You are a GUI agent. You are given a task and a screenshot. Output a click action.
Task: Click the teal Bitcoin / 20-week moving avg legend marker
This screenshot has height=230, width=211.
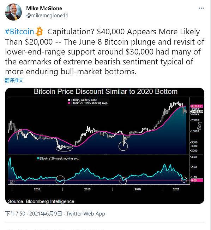click(x=38, y=159)
